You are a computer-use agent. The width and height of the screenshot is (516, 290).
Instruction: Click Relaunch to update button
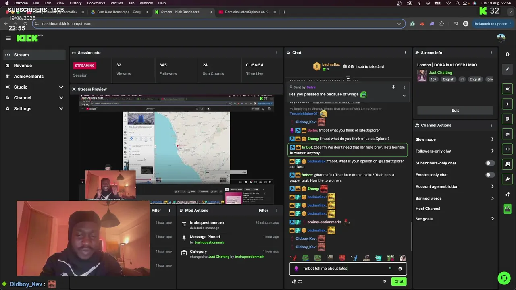[491, 24]
